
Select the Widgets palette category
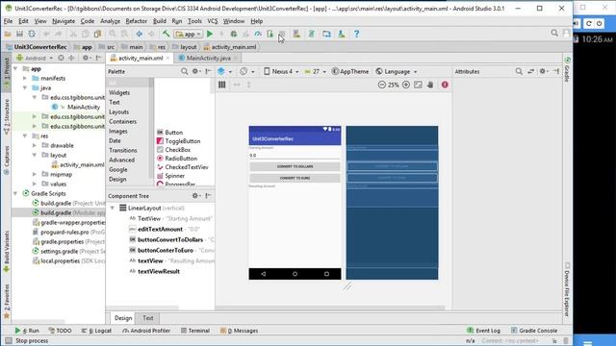pyautogui.click(x=119, y=93)
